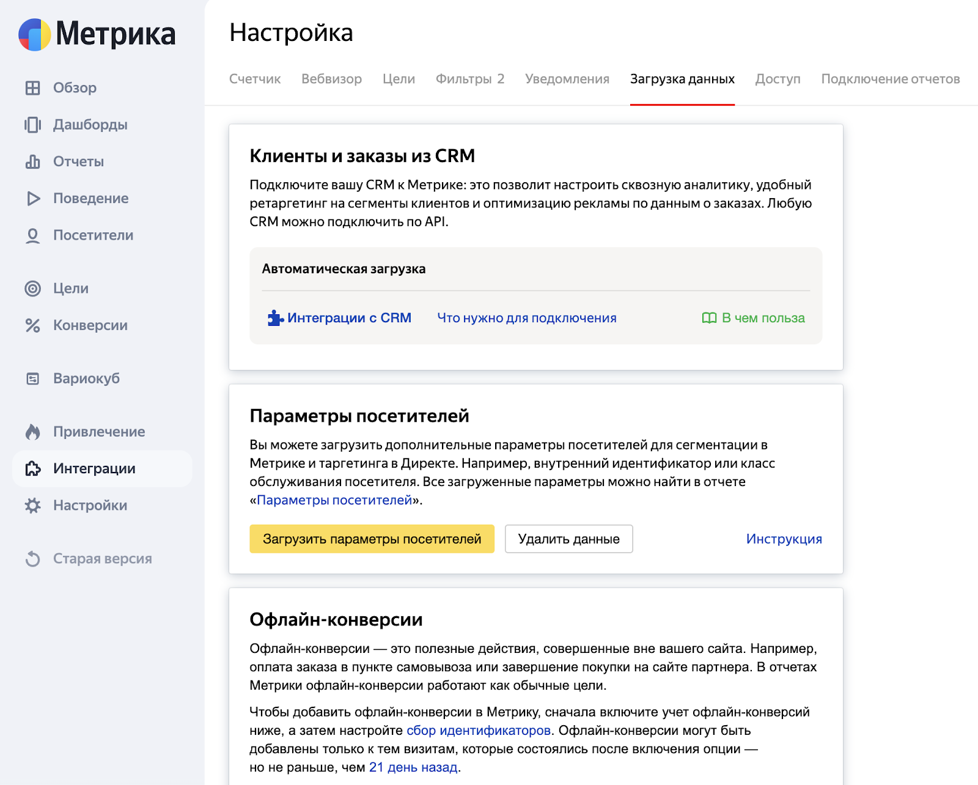Image resolution: width=978 pixels, height=785 pixels.
Task: Click the Автоматическая загрузка label
Action: click(344, 269)
